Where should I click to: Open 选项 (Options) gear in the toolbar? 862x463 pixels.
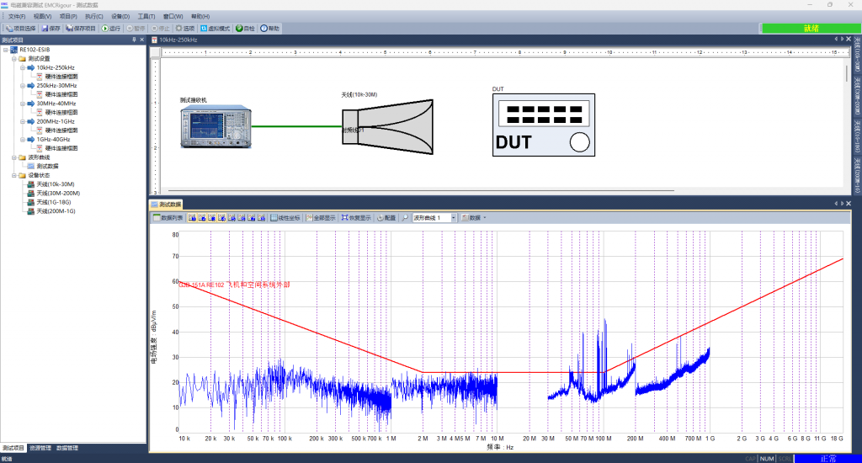(x=185, y=29)
